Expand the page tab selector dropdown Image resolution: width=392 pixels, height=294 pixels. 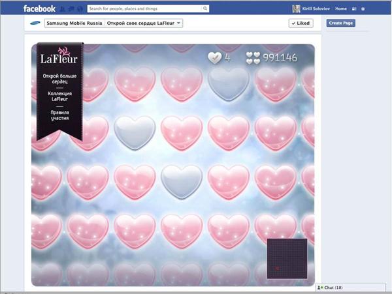[x=179, y=23]
